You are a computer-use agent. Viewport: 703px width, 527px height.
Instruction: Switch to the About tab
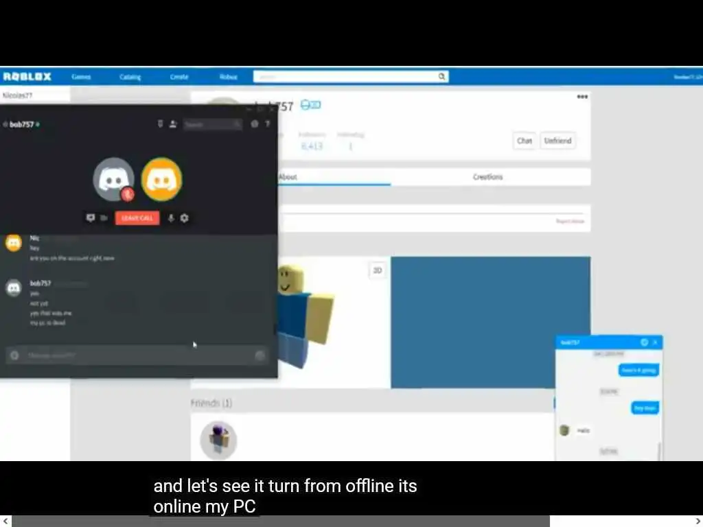pyautogui.click(x=288, y=177)
